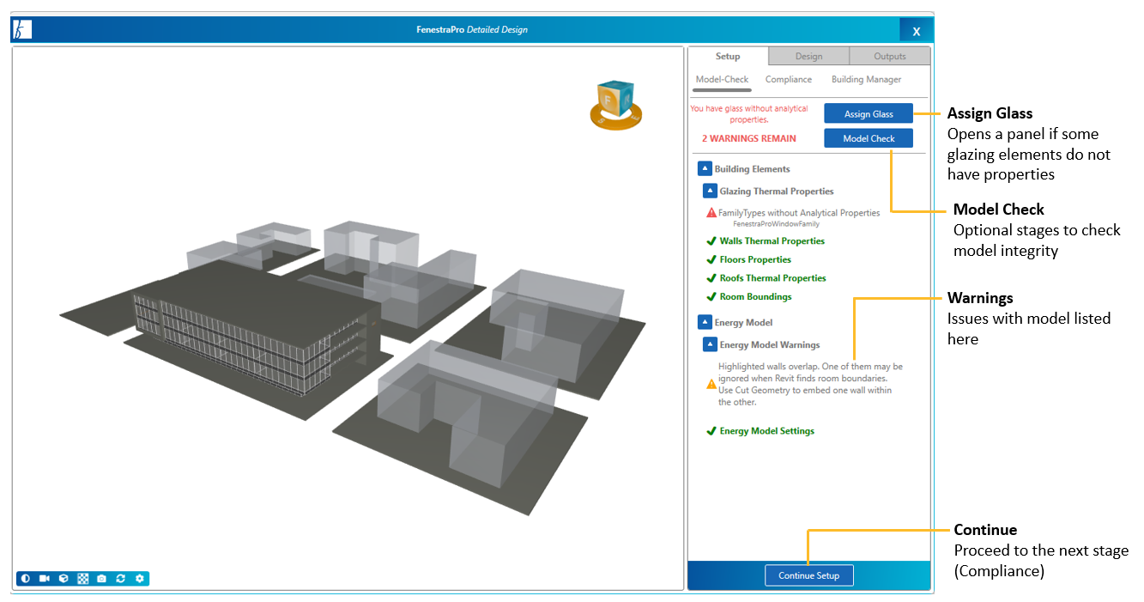
Task: Click the green checkmark beside Energy Model Settings
Action: (711, 431)
